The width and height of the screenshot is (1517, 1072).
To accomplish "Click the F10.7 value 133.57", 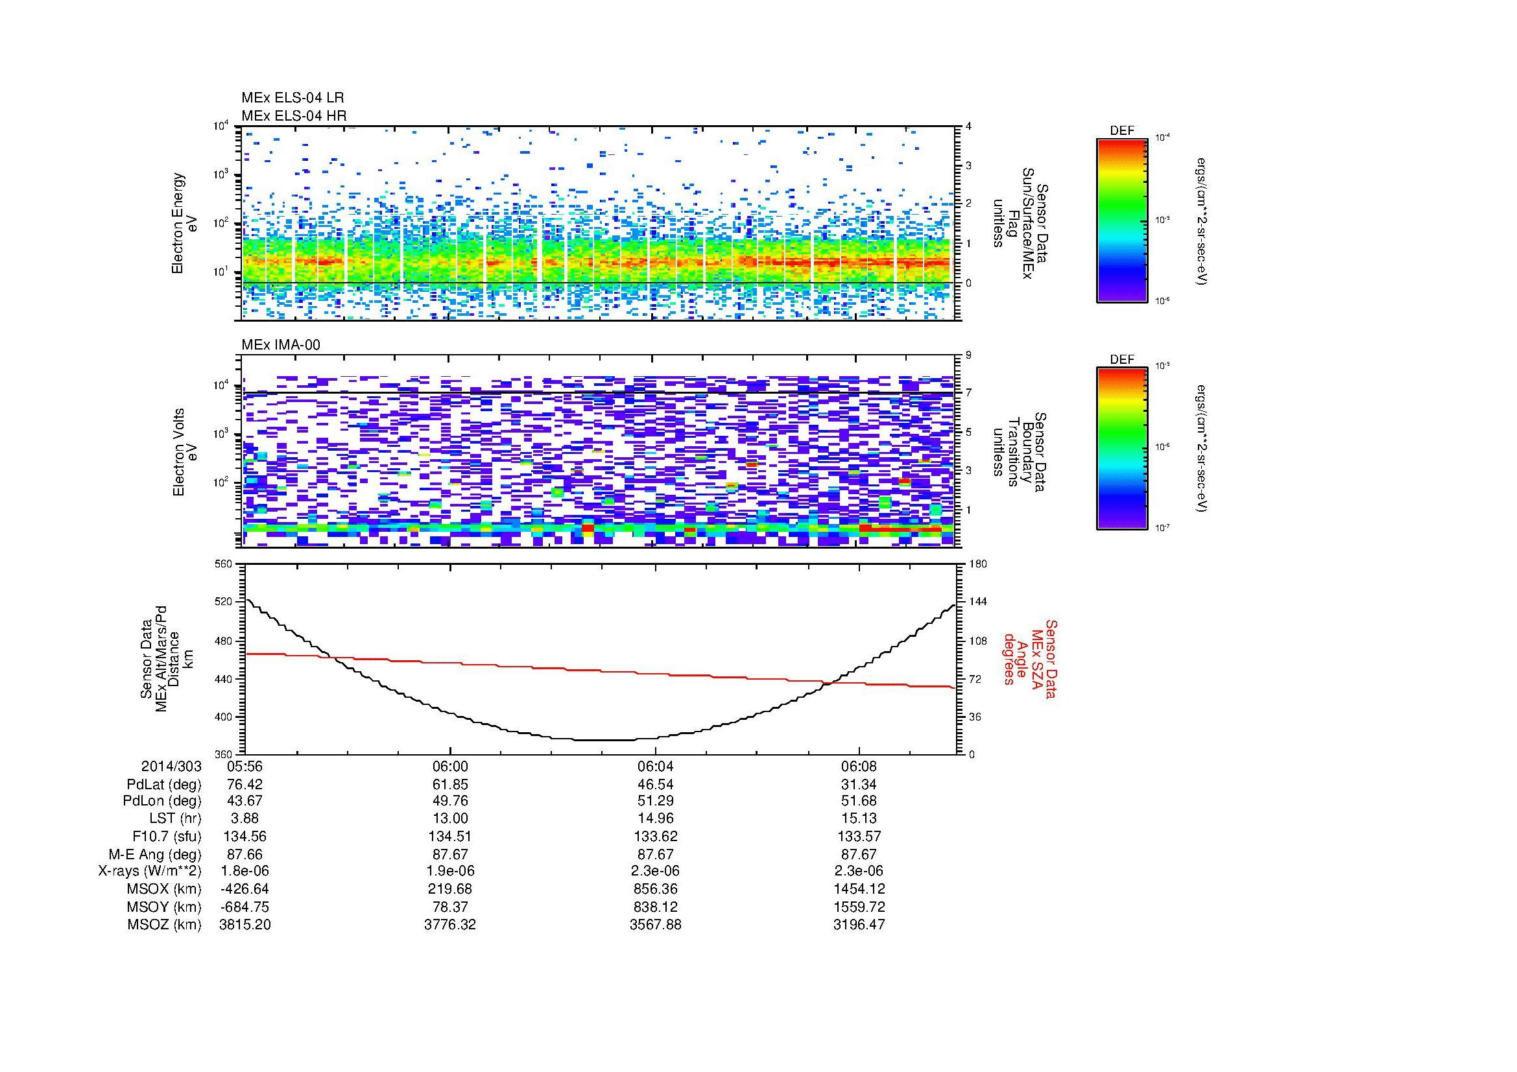I will pyautogui.click(x=859, y=836).
